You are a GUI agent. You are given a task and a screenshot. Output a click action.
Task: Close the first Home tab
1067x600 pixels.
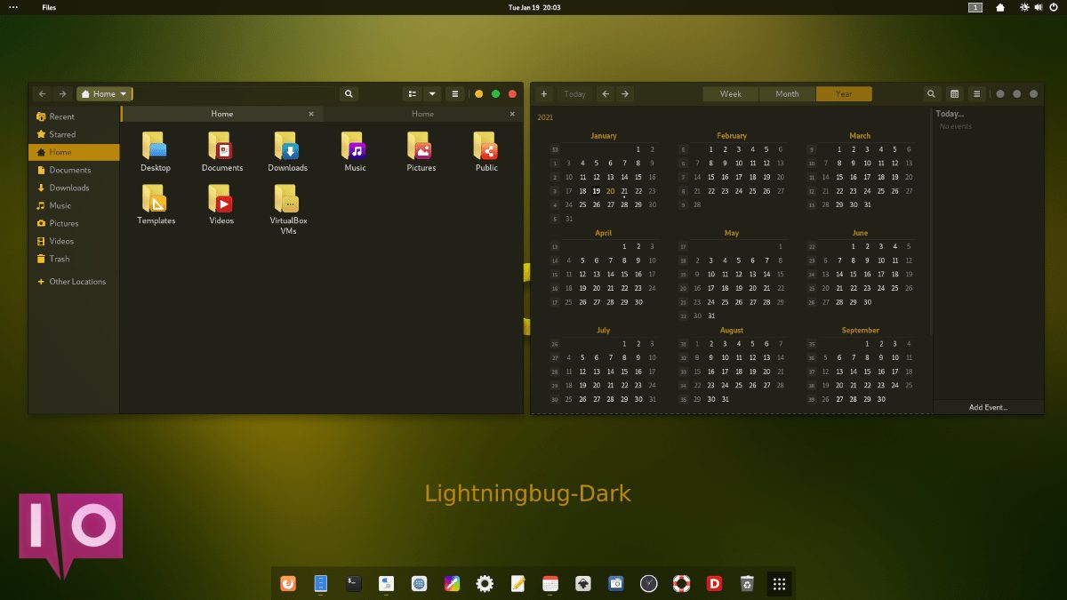[311, 114]
